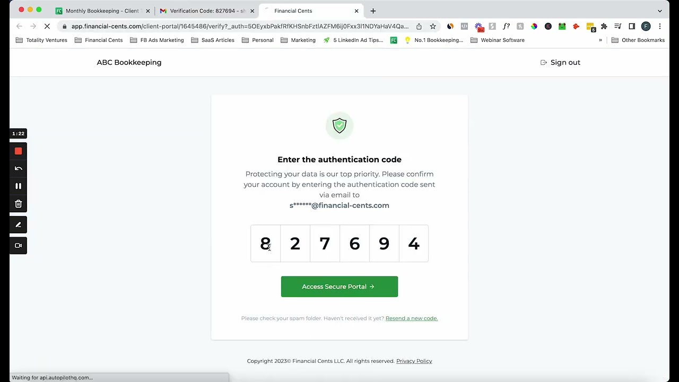Click the restart recording arrow icon
679x382 pixels.
(18, 169)
